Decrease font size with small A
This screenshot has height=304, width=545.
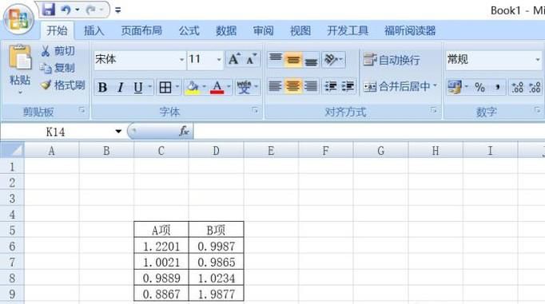point(251,59)
